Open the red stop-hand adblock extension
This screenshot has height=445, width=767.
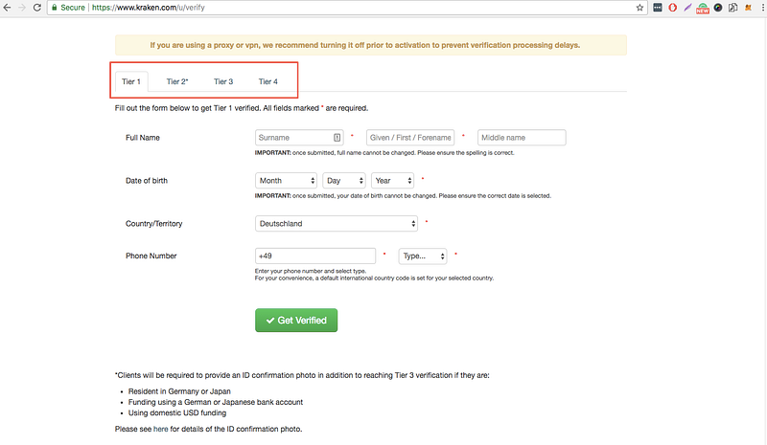(673, 8)
